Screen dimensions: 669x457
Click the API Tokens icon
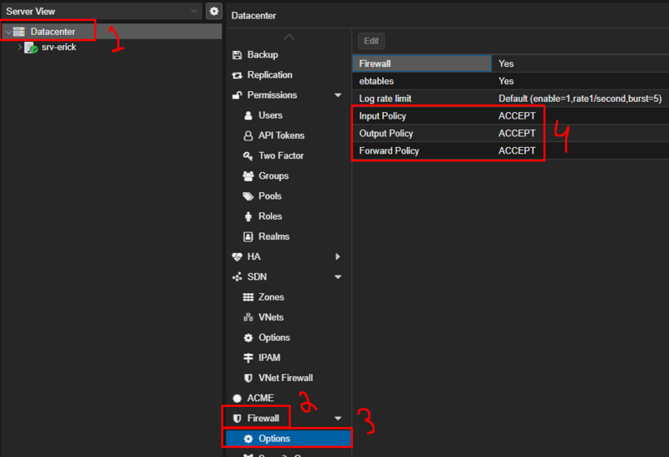(x=248, y=135)
